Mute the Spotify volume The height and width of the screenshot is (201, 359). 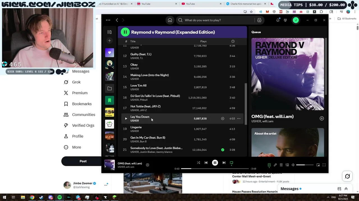[293, 165]
